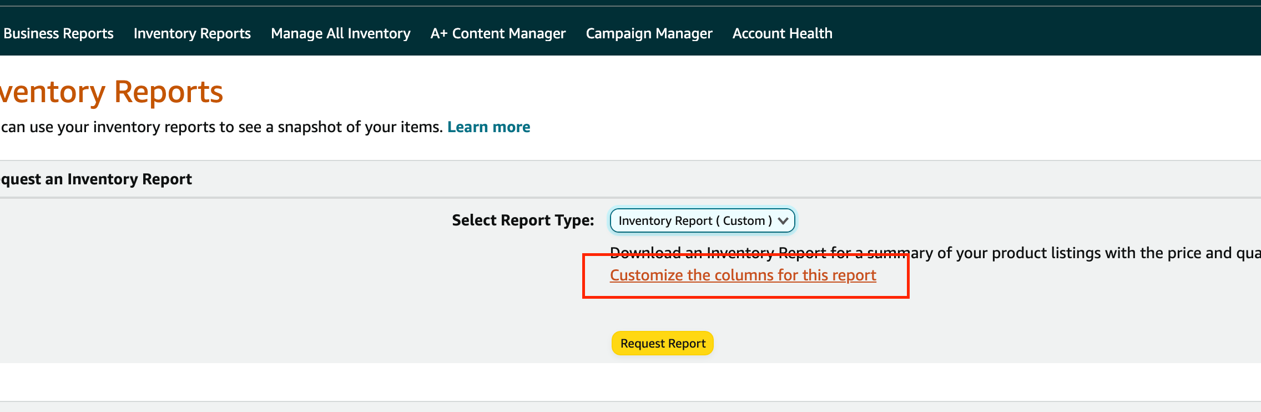The height and width of the screenshot is (412, 1261).
Task: Switch to Campaign Manager
Action: point(649,33)
